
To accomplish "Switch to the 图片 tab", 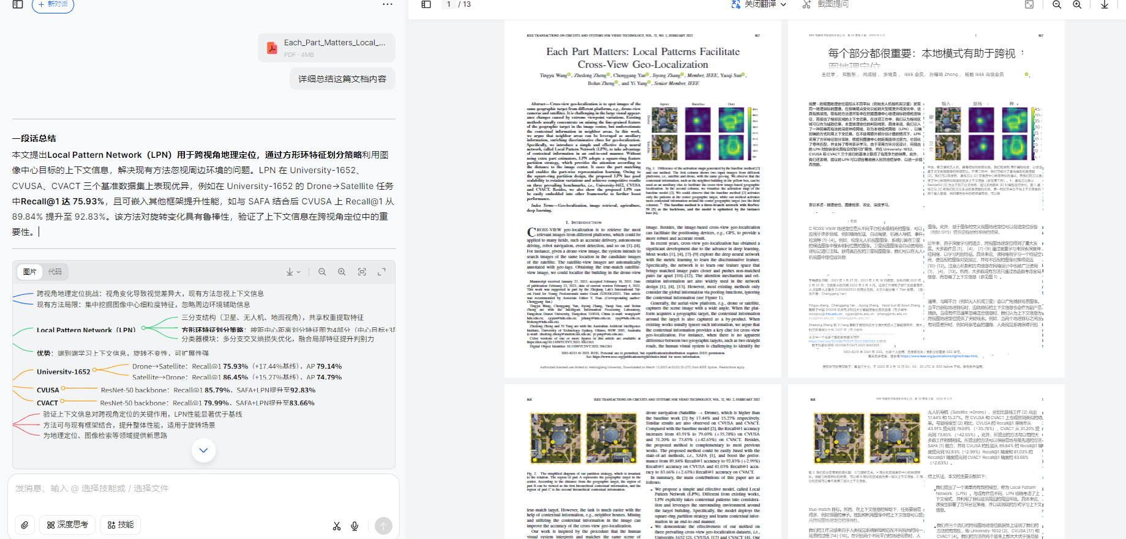I will pos(30,272).
